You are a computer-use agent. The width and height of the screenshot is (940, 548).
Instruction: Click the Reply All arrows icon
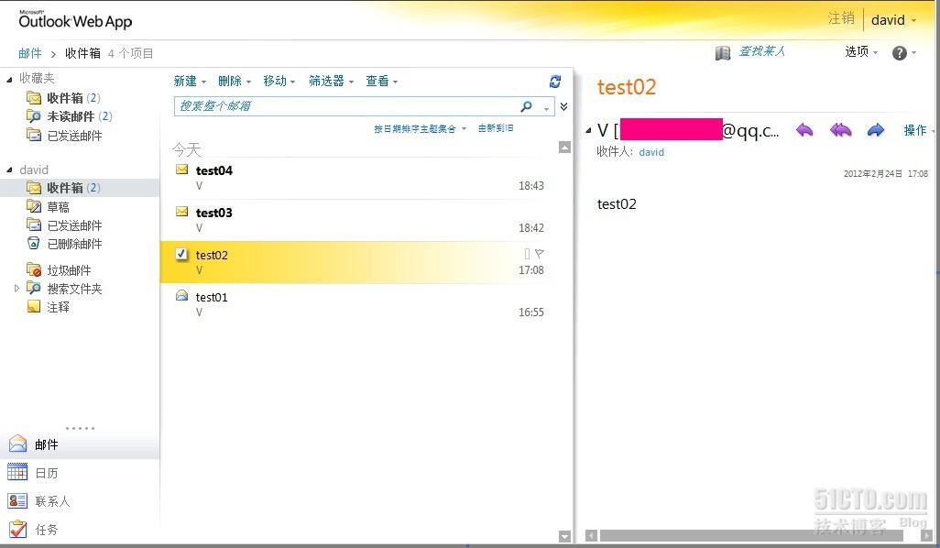pos(840,130)
